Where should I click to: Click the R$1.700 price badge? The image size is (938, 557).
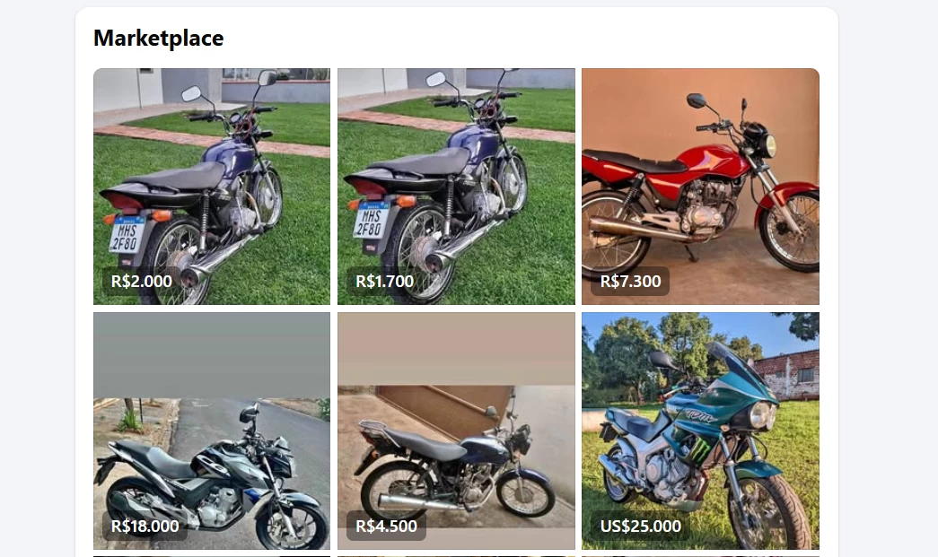pyautogui.click(x=385, y=282)
